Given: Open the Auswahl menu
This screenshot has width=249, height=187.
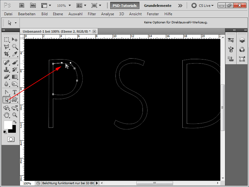Looking at the screenshot, I should coord(75,14).
